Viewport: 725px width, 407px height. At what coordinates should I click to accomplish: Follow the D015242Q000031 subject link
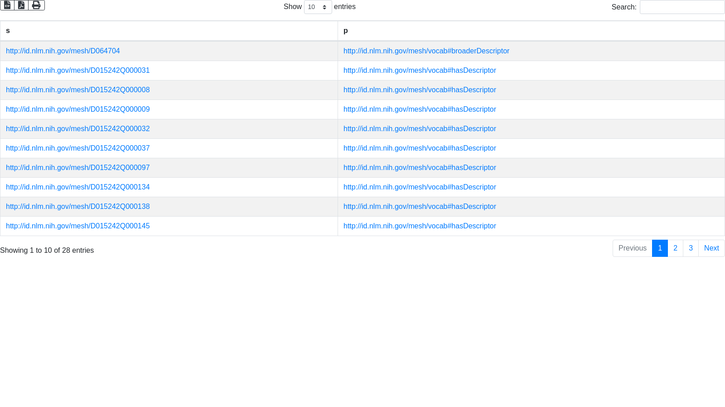[77, 71]
